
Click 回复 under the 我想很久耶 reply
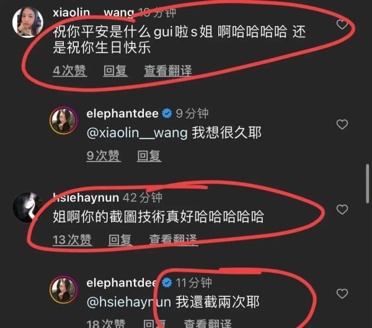[x=149, y=155]
